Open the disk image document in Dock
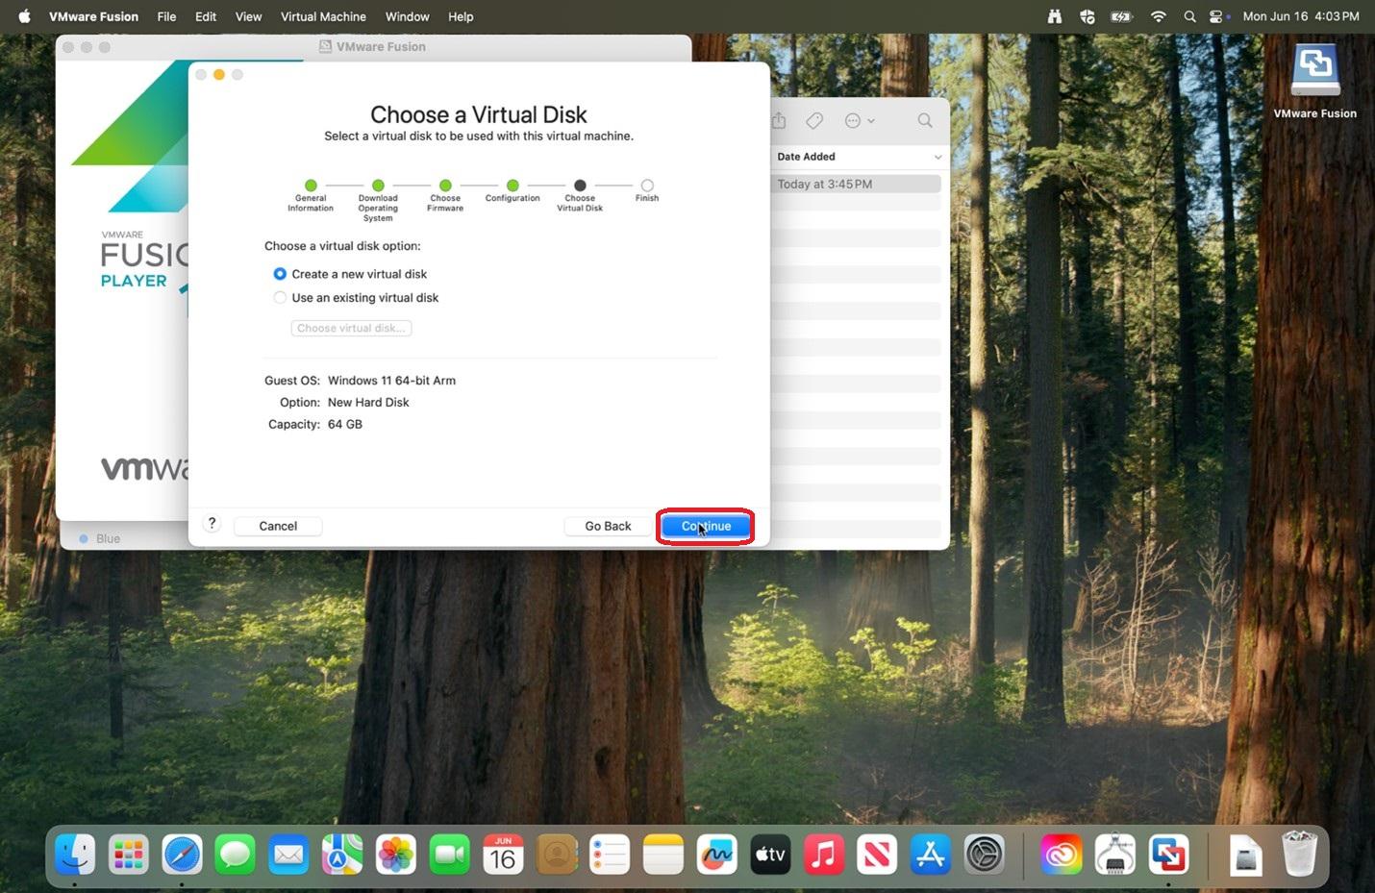 point(1245,854)
